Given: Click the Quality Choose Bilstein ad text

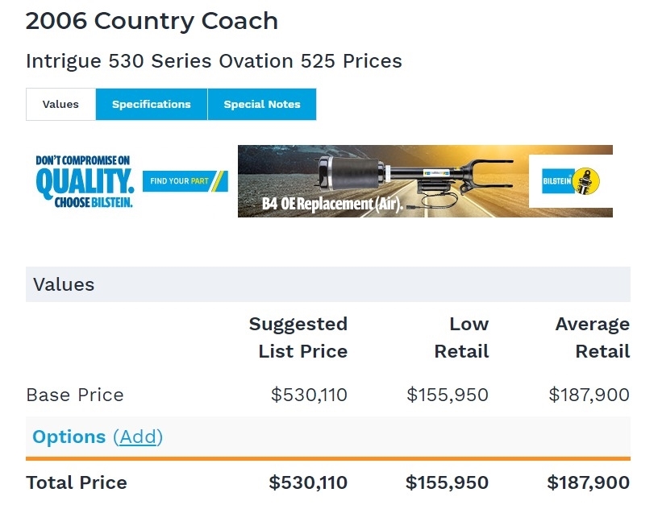Looking at the screenshot, I should 84,182.
